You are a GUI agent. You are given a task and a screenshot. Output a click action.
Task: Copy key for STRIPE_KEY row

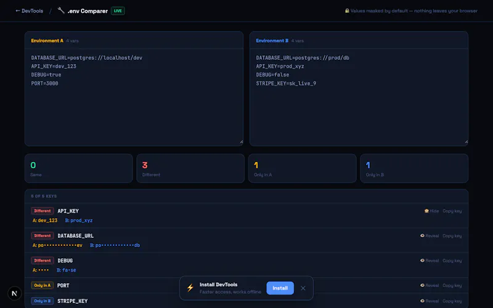452,301
